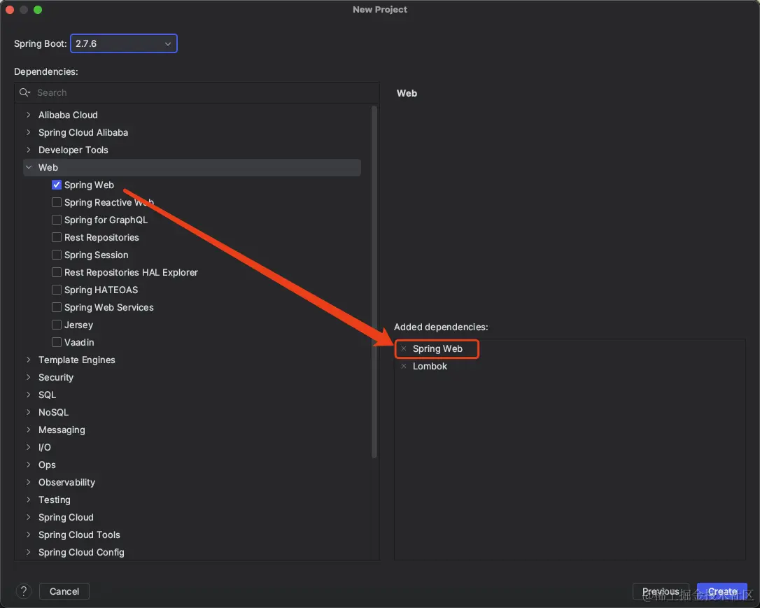Expand the Alibaba Cloud category
Image resolution: width=760 pixels, height=608 pixels.
coord(29,115)
